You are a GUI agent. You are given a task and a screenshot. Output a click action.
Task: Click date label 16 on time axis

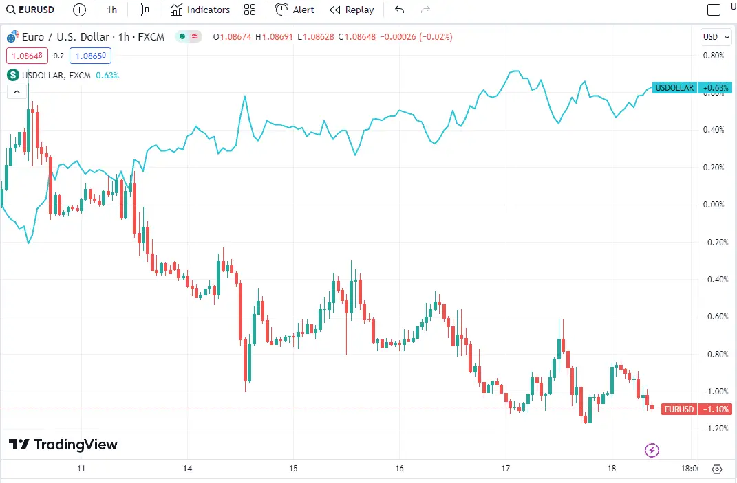399,469
